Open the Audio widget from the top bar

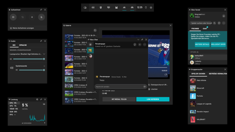[x=93, y=7]
